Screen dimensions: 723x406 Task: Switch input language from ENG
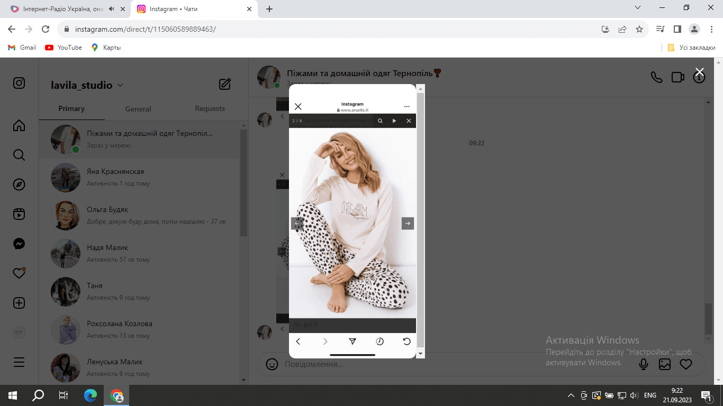pos(650,395)
